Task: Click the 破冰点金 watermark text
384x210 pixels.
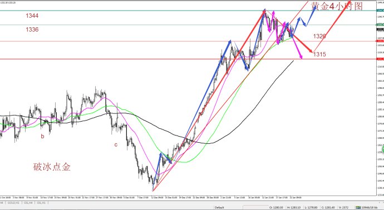Action: coord(52,167)
